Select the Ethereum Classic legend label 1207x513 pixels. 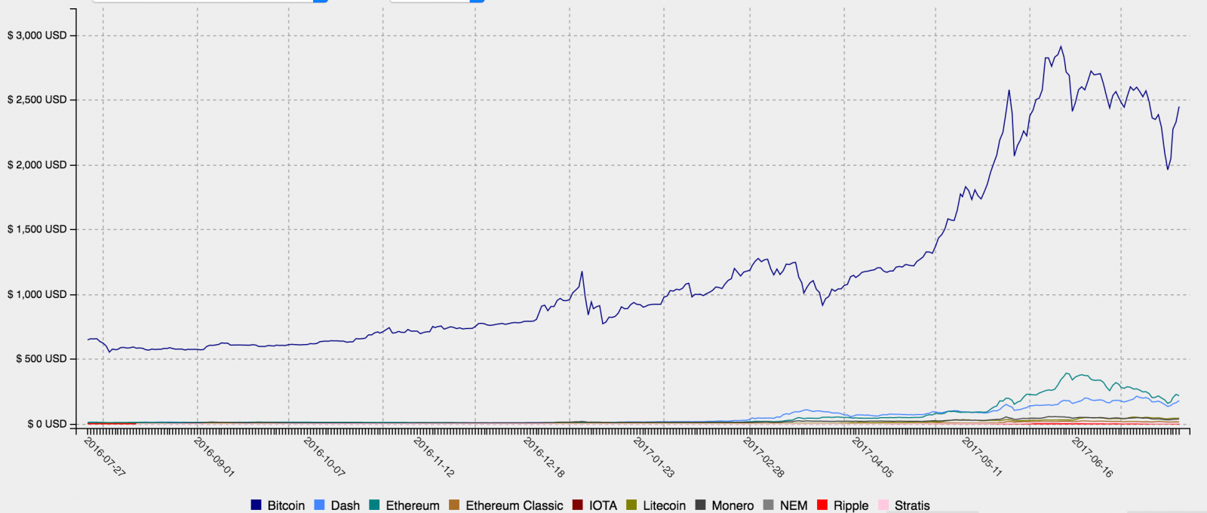tap(514, 505)
